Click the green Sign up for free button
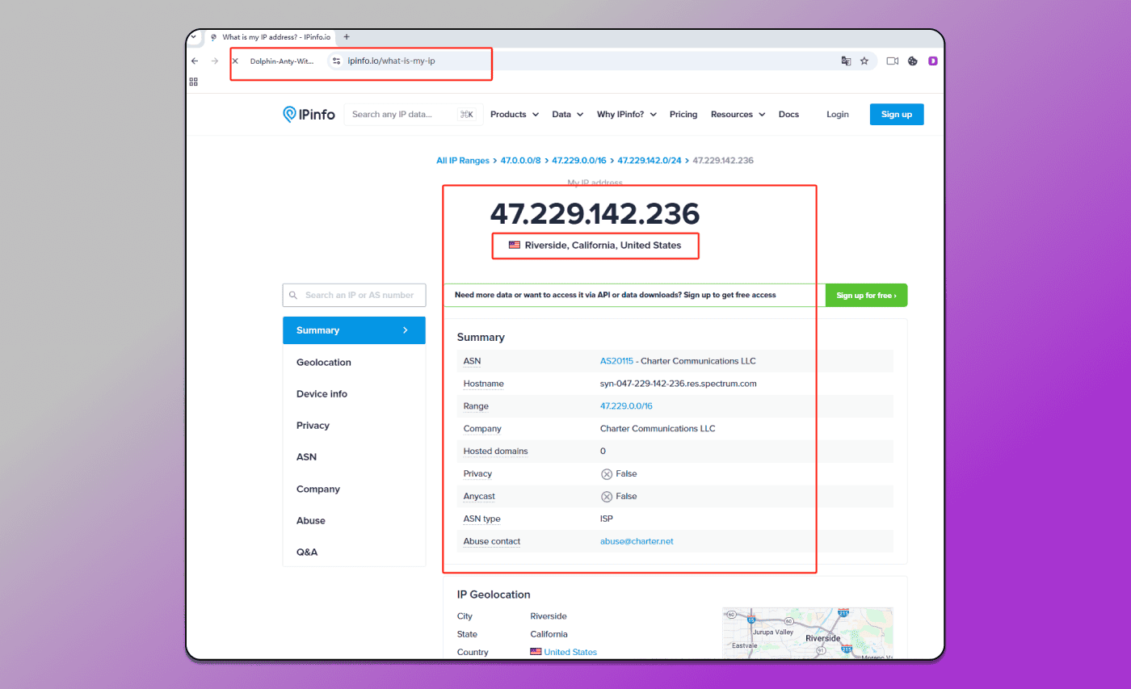Viewport: 1131px width, 689px height. click(866, 296)
